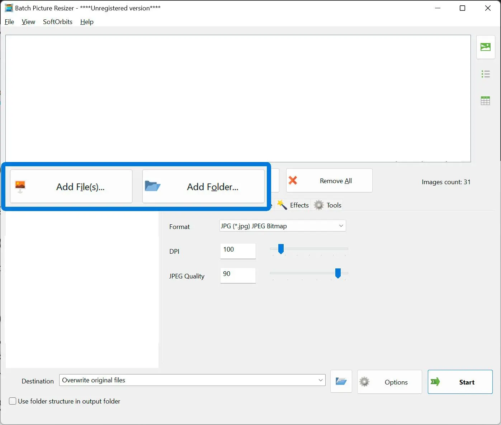501x425 pixels.
Task: Open the File menu
Action: coord(9,22)
